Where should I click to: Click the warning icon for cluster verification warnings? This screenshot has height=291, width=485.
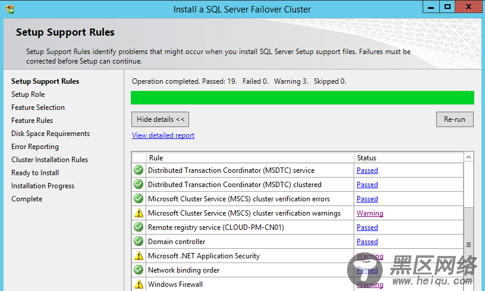(138, 213)
